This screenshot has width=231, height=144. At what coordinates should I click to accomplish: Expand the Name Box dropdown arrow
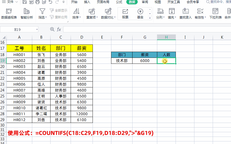37,30
